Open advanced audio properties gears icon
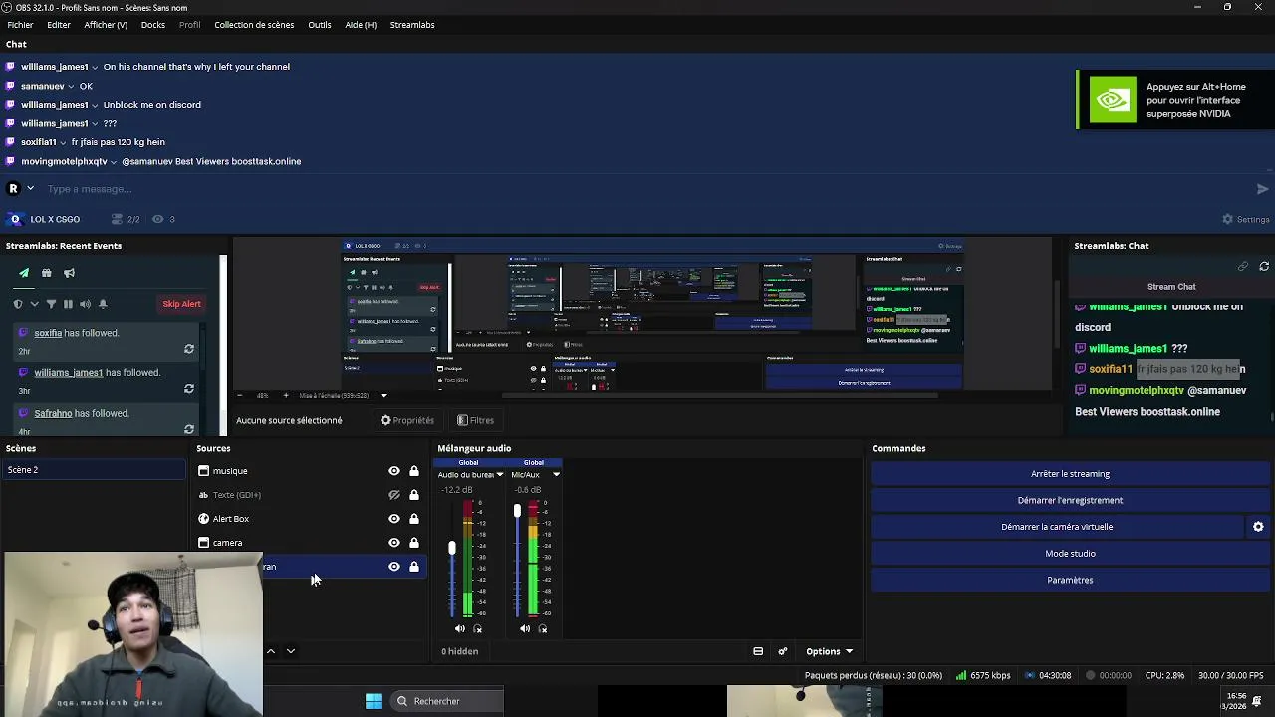The image size is (1275, 717). pyautogui.click(x=783, y=651)
